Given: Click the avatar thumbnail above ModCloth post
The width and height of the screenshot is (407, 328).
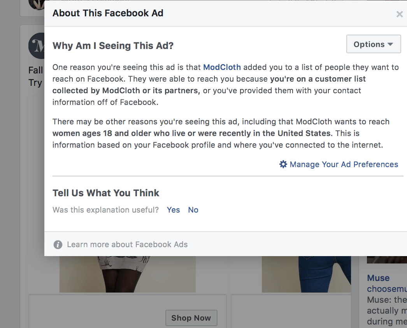Looking at the screenshot, I should [36, 5].
